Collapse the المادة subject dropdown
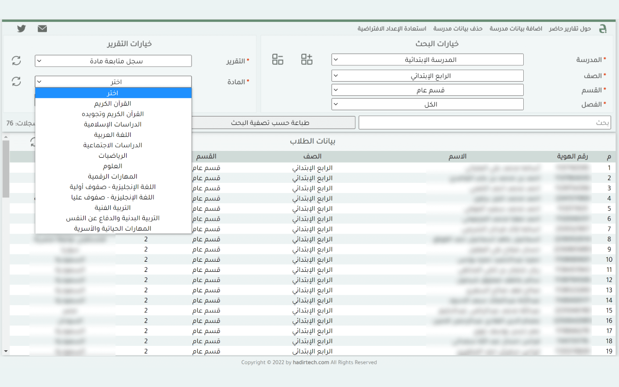The height and width of the screenshot is (387, 619). [113, 82]
